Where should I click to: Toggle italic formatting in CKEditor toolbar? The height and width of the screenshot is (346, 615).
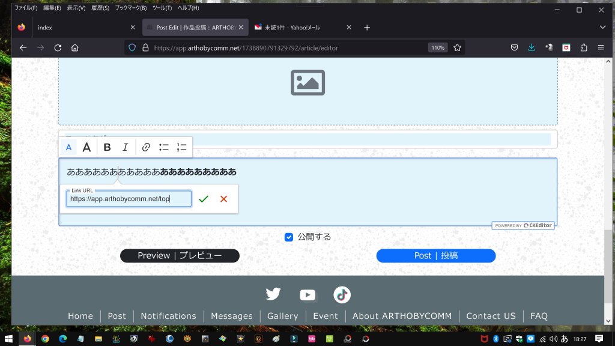coord(125,148)
